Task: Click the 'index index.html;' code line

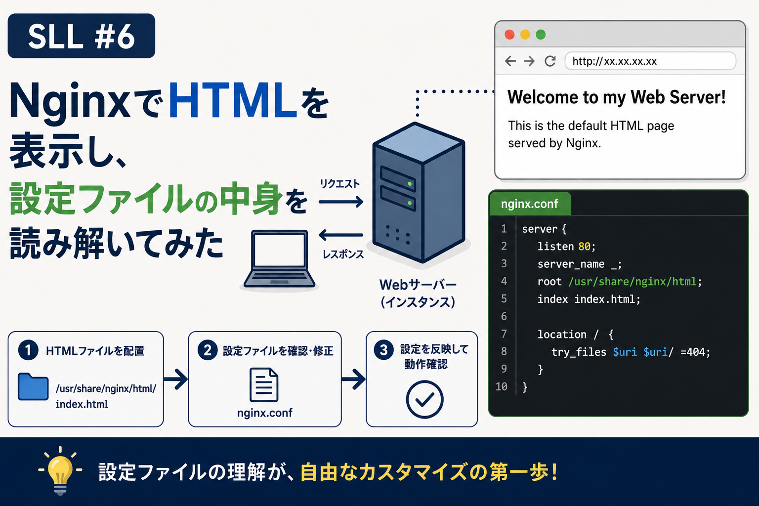Action: (x=589, y=299)
